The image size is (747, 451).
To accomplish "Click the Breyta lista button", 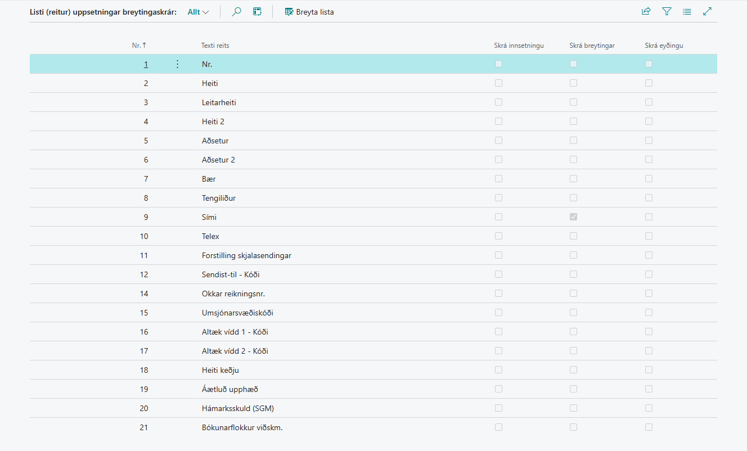I will (x=309, y=12).
